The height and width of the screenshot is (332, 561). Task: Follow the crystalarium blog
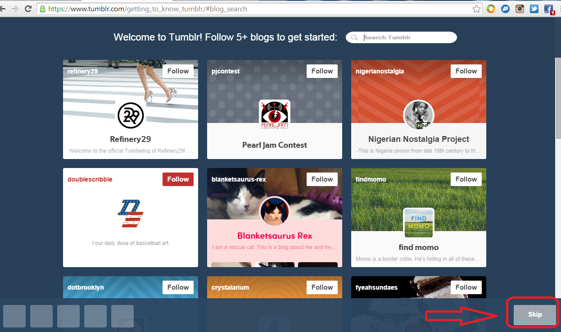322,287
